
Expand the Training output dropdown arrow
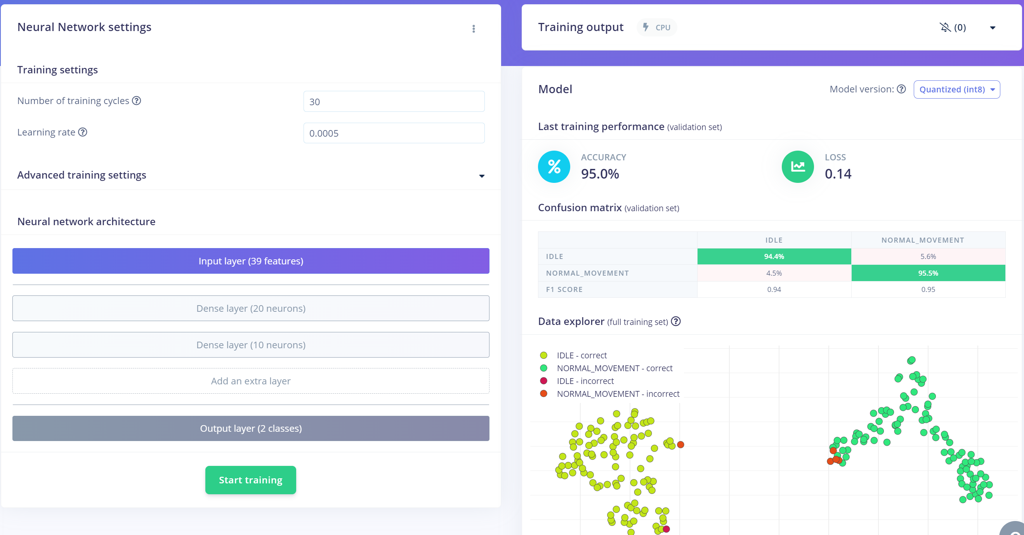(x=993, y=27)
